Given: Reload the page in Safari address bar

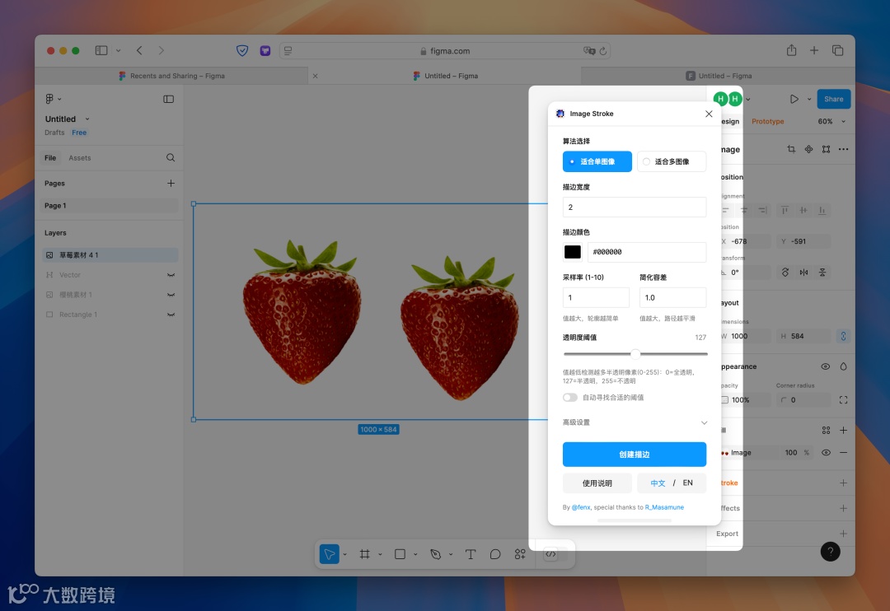Looking at the screenshot, I should (x=602, y=51).
